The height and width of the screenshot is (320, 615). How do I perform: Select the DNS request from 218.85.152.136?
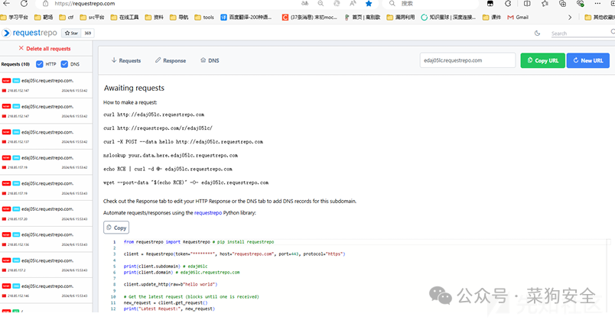pyautogui.click(x=46, y=239)
